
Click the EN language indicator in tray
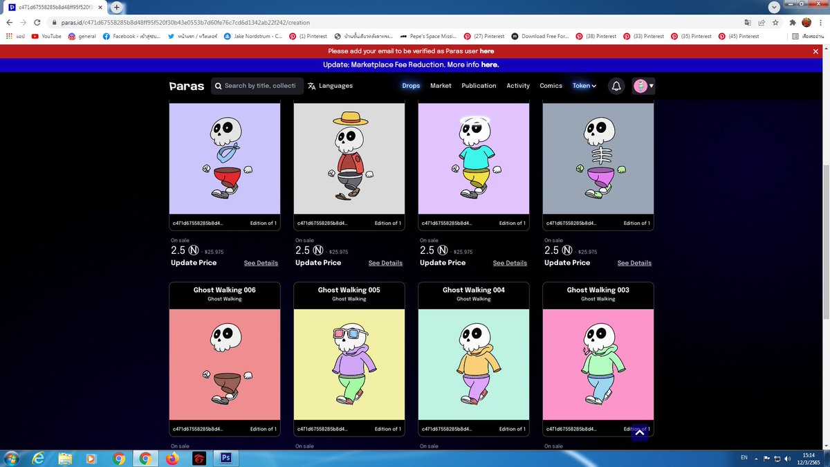pyautogui.click(x=744, y=458)
